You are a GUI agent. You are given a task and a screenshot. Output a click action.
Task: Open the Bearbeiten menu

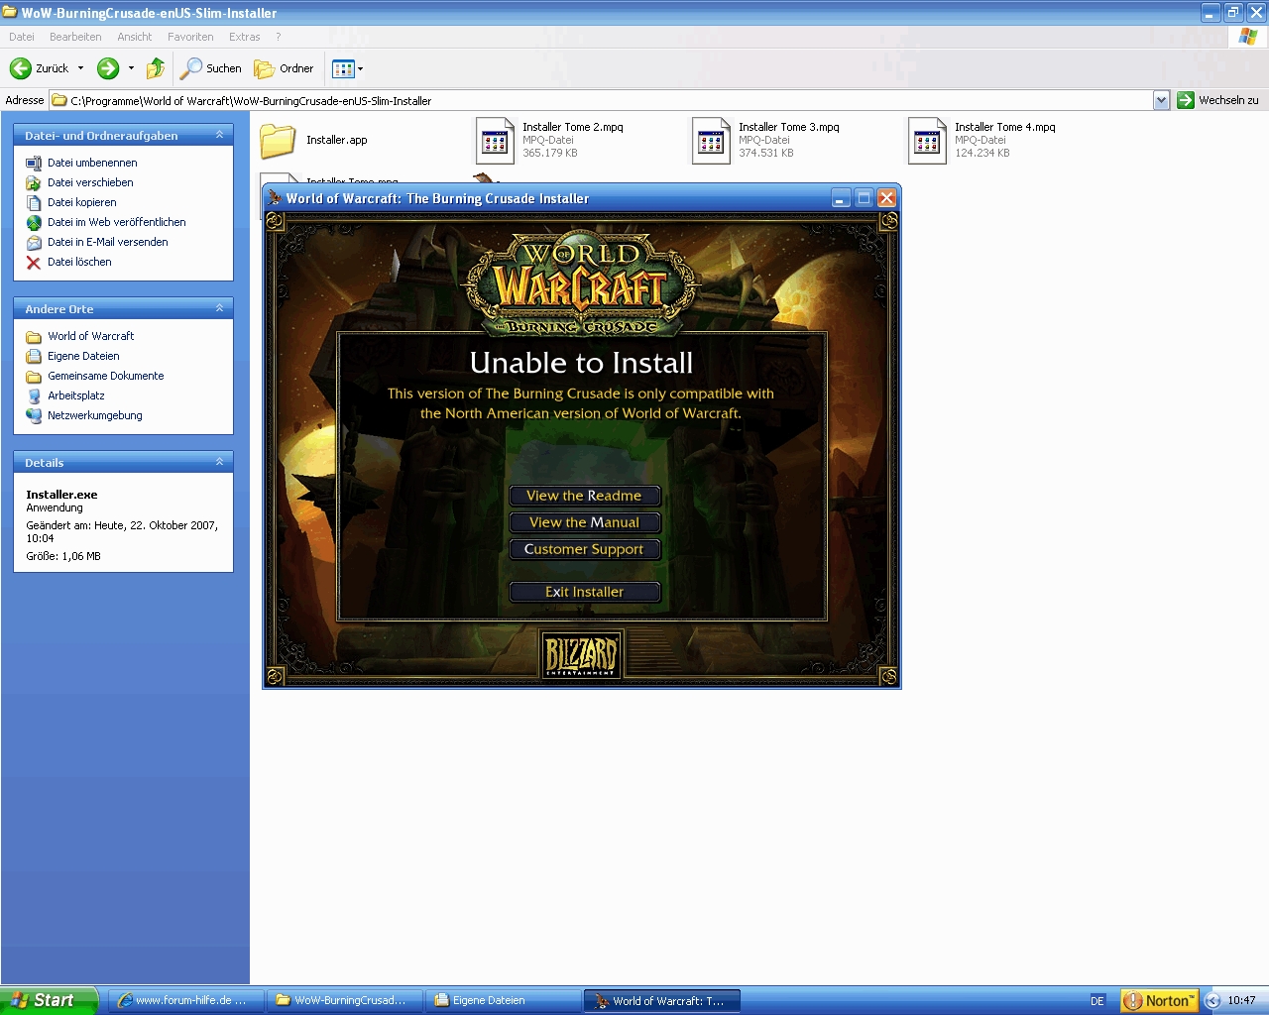pos(75,37)
